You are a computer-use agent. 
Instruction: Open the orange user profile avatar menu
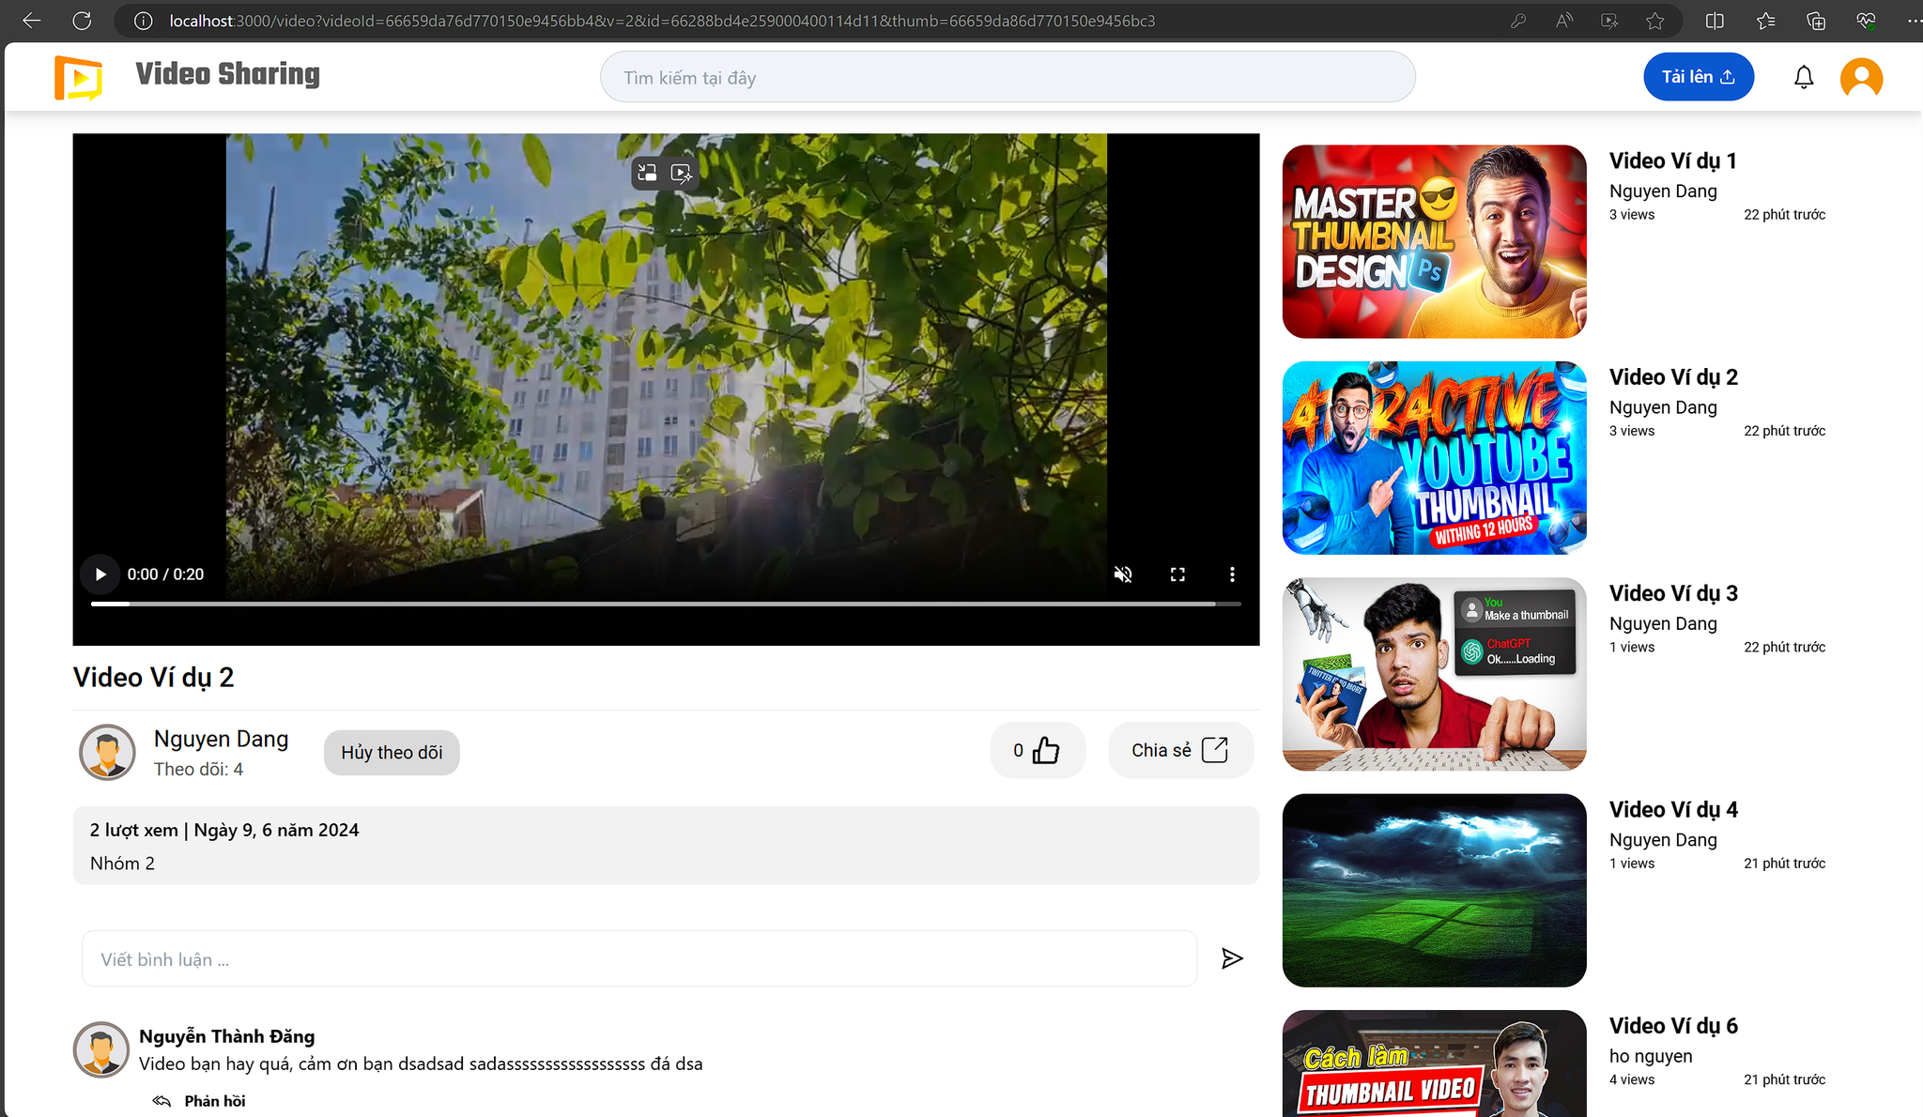click(1861, 78)
